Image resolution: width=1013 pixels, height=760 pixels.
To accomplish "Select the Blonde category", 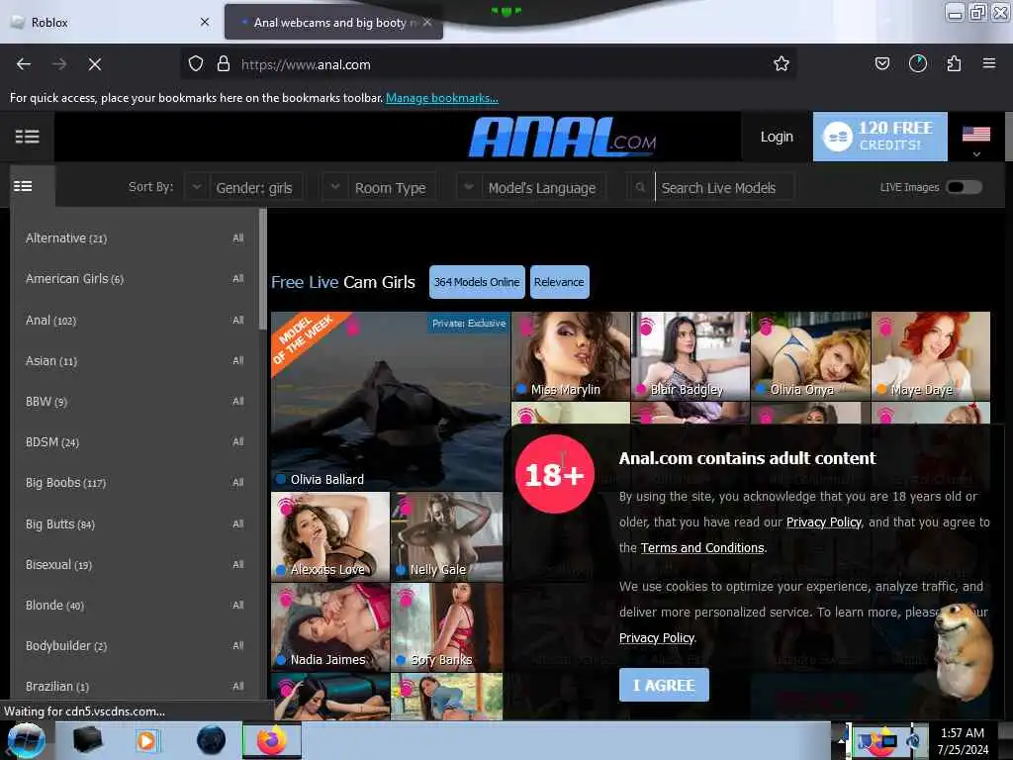I will [x=54, y=605].
